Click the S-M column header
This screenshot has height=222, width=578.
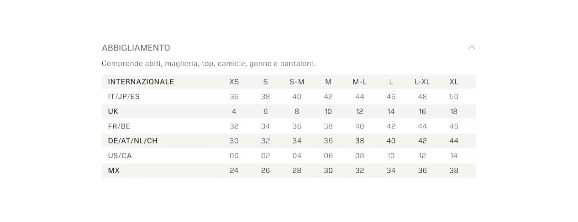tap(297, 82)
